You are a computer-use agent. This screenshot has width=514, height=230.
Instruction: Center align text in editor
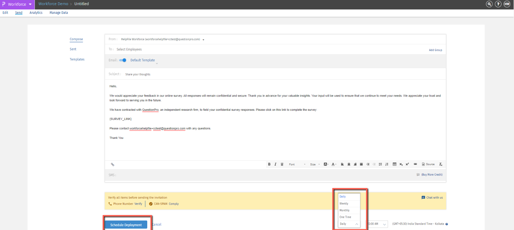pos(349,164)
